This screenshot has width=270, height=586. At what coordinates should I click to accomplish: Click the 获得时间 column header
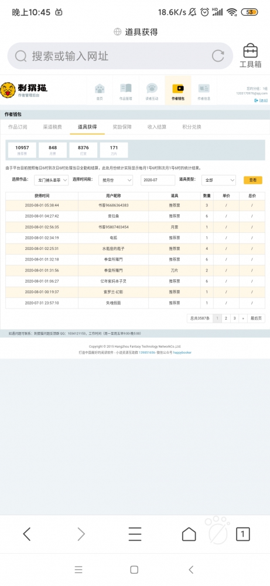(42, 196)
